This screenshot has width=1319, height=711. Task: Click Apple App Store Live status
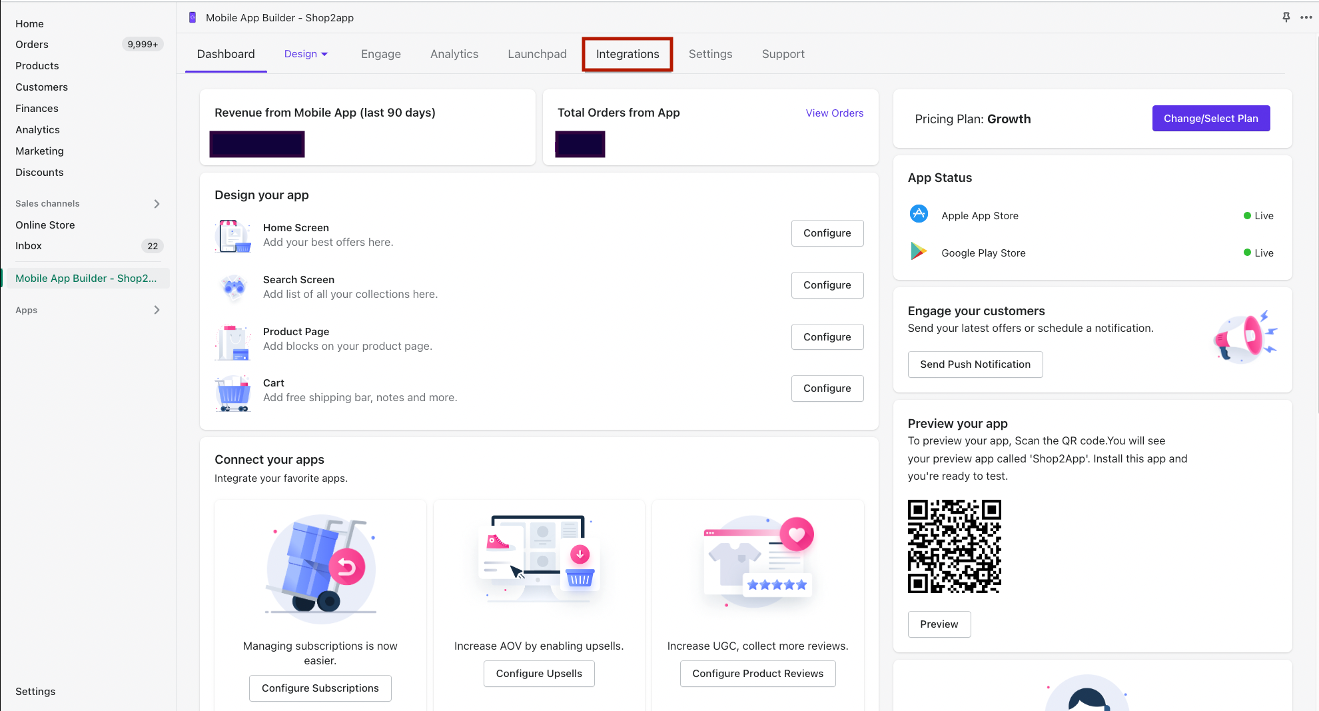[x=1258, y=215]
